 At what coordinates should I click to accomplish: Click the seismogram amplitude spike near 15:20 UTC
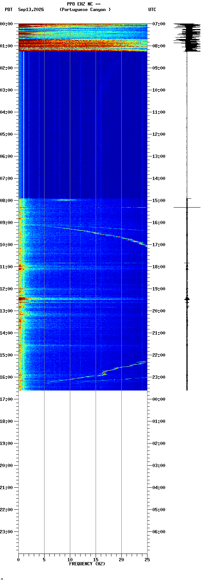click(x=187, y=207)
